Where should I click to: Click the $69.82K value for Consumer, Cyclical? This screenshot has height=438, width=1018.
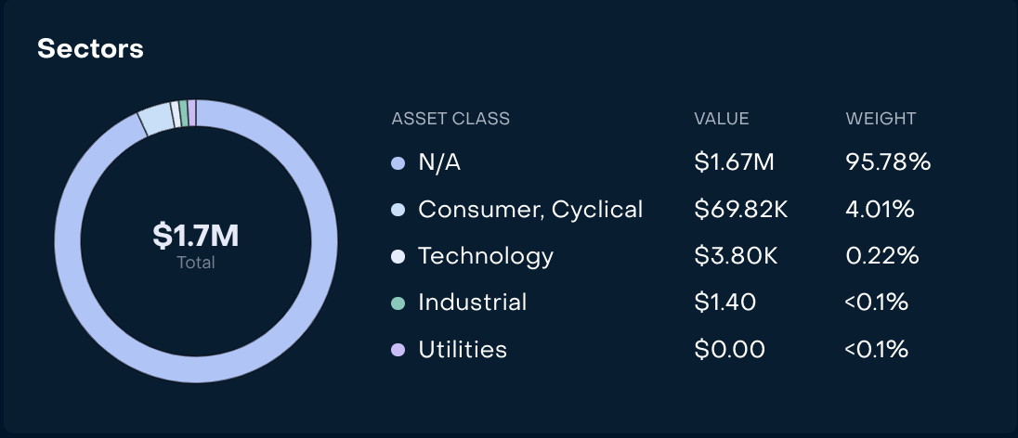click(x=740, y=210)
